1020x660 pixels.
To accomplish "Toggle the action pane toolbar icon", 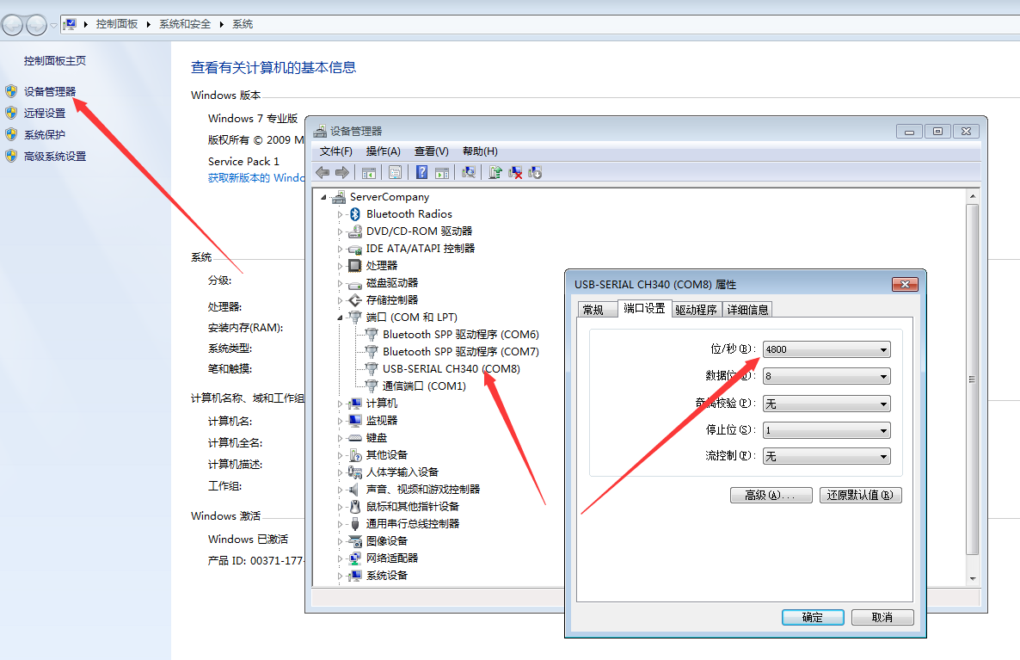I will 442,172.
